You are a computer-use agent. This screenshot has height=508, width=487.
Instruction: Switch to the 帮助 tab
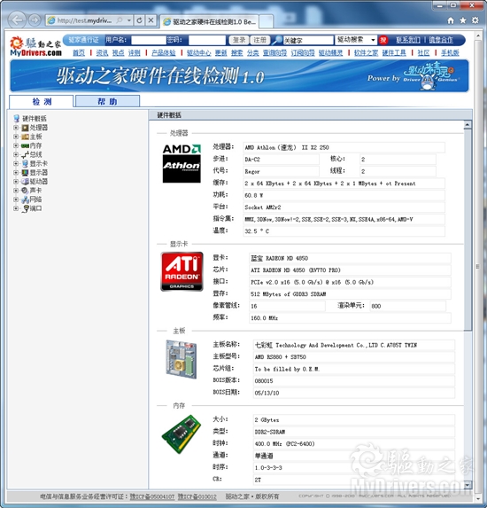107,101
